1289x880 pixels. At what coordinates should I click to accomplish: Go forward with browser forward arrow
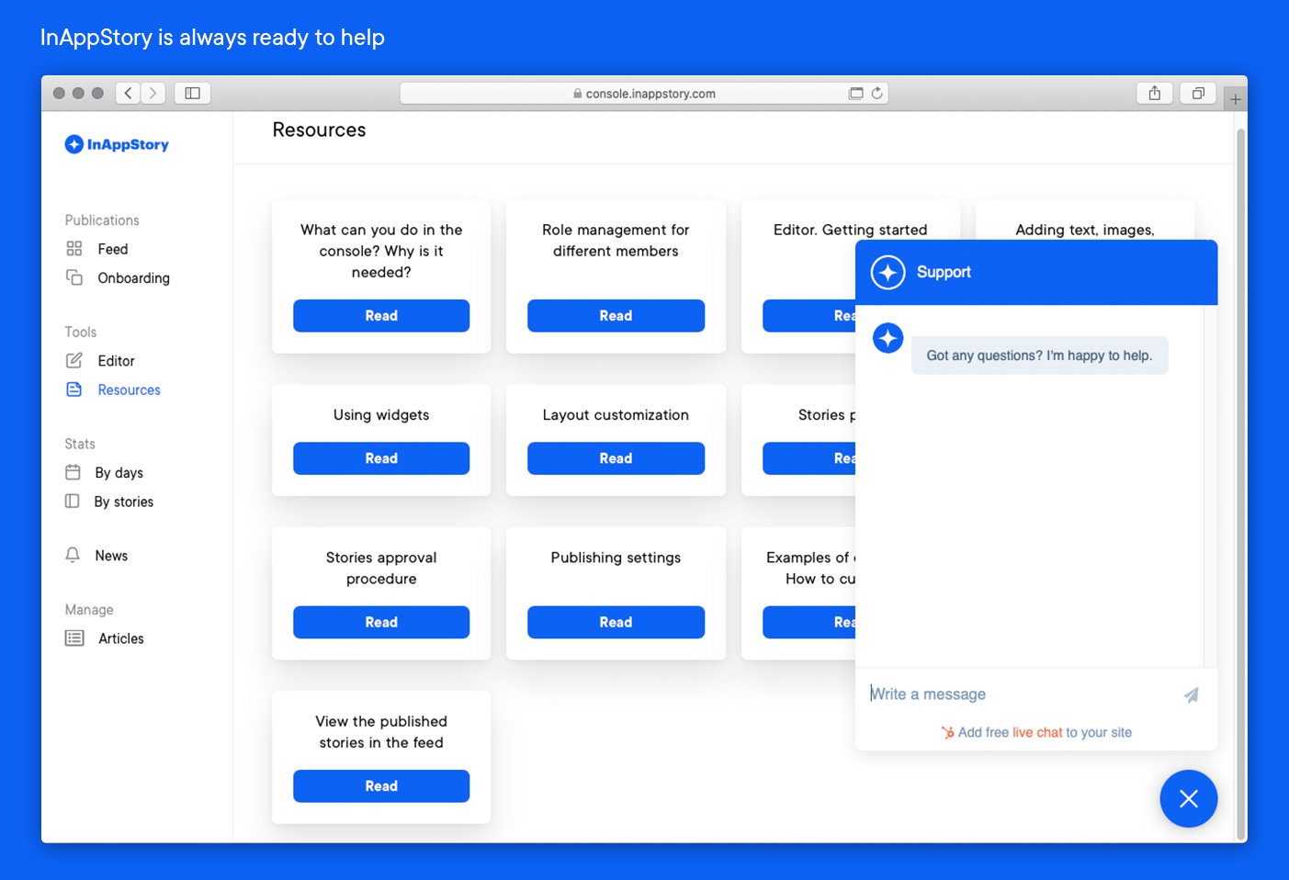pos(153,93)
